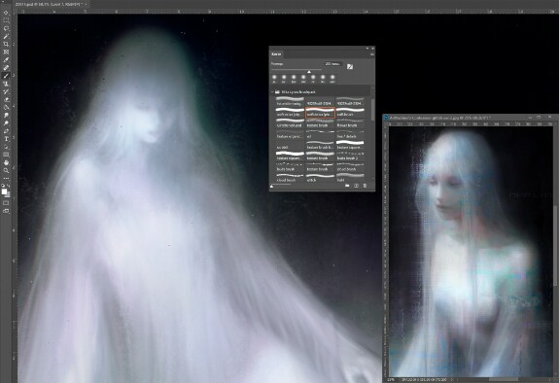Create a new brush preset

click(356, 186)
